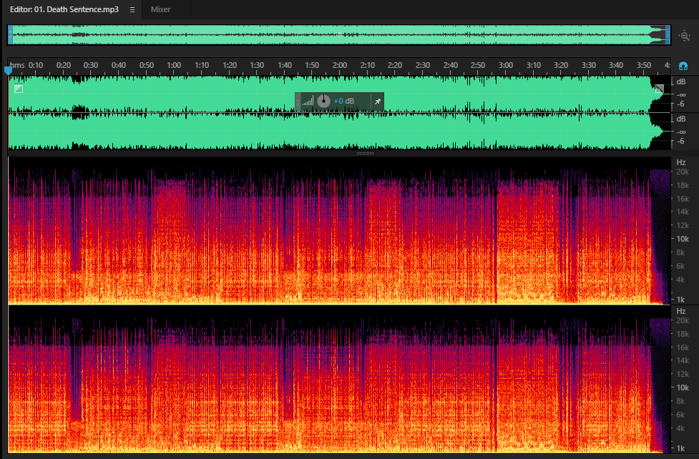Click the fade in handle on waveform
Screen dimensions: 699x459
(19, 88)
